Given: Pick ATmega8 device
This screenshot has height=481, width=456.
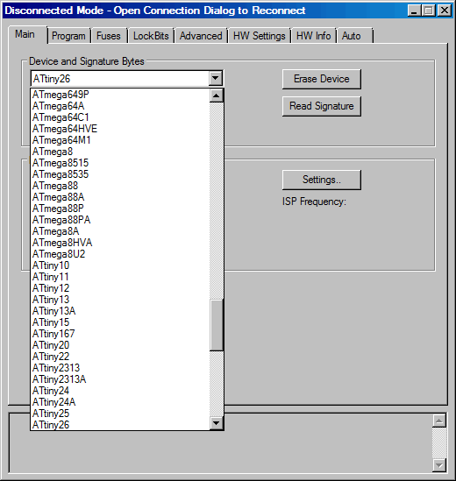Looking at the screenshot, I should [120, 152].
